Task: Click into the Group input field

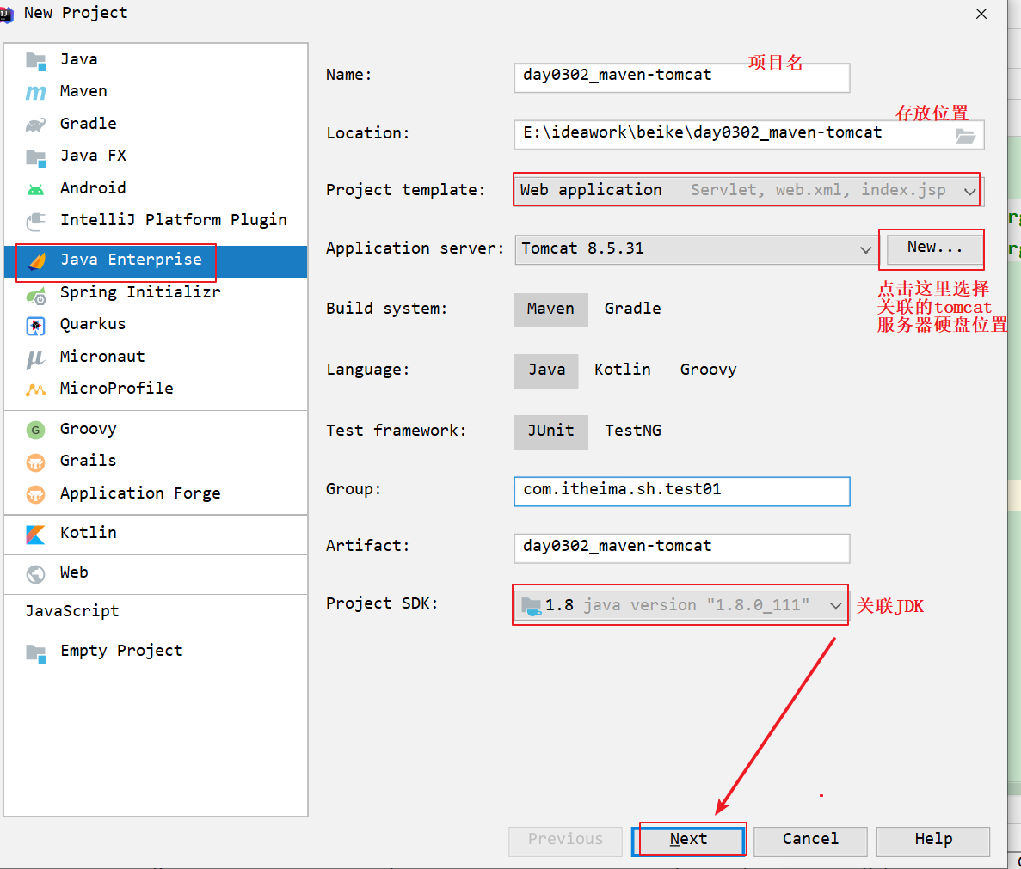Action: pos(681,491)
